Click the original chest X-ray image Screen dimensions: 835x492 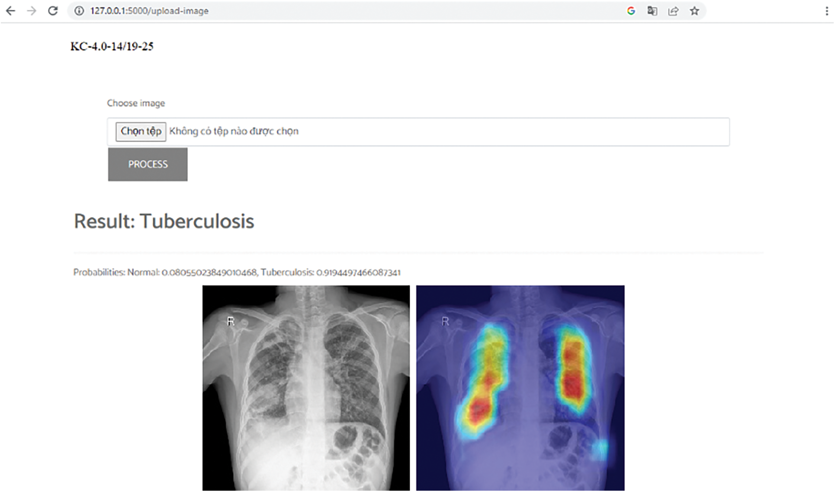point(306,388)
